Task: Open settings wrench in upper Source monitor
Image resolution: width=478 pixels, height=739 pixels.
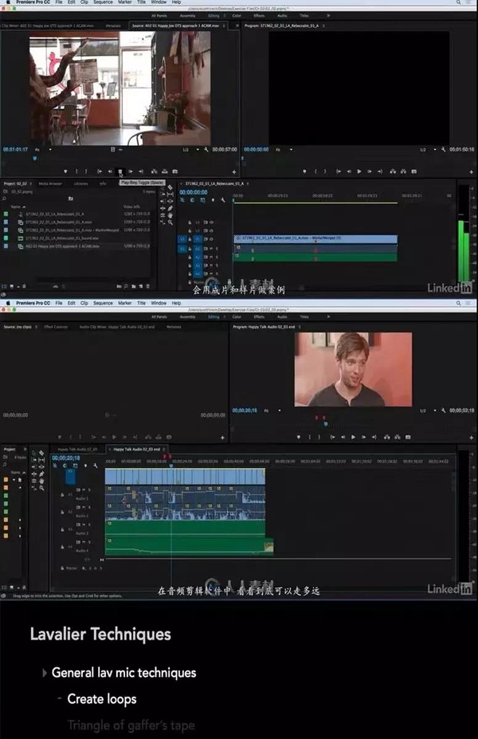Action: point(206,149)
